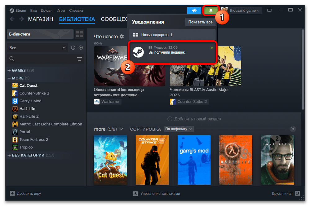Expand the GAMES category
310x206 pixels.
[9, 70]
